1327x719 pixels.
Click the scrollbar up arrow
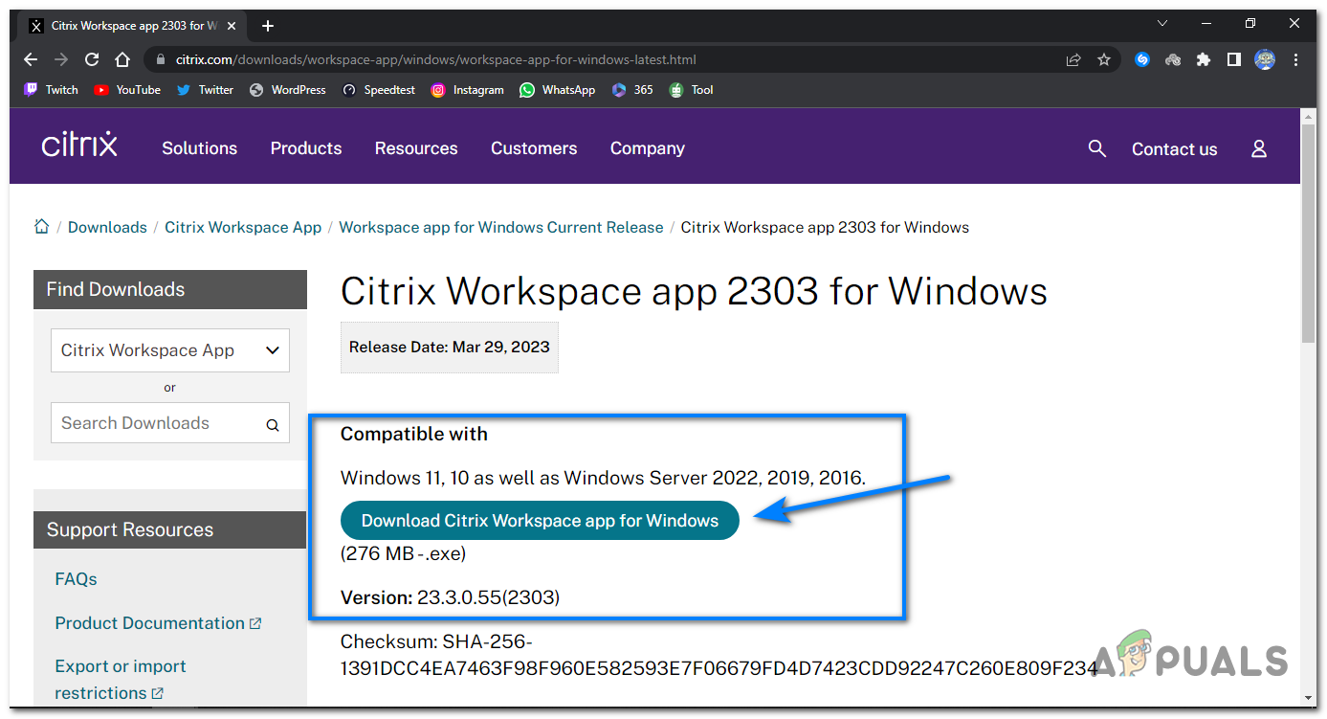(1309, 115)
